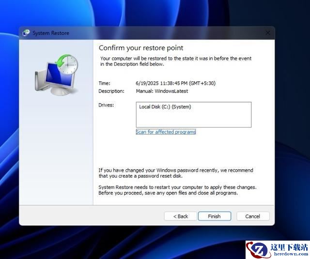
Task: Select Local Disk (C:) (System) drive entry
Action: pos(165,107)
